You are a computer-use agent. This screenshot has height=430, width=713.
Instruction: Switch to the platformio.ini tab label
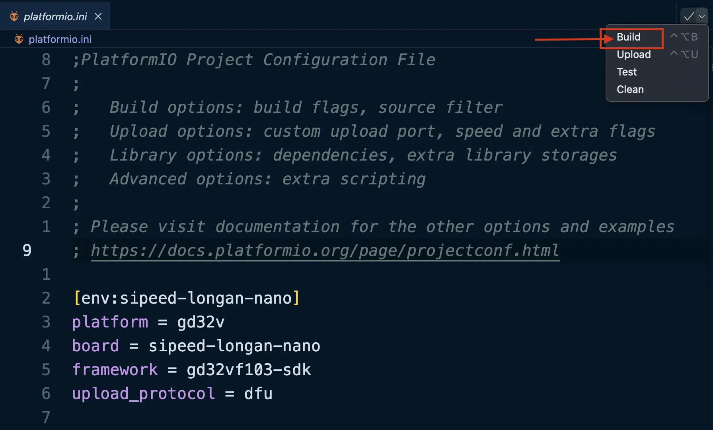click(55, 16)
